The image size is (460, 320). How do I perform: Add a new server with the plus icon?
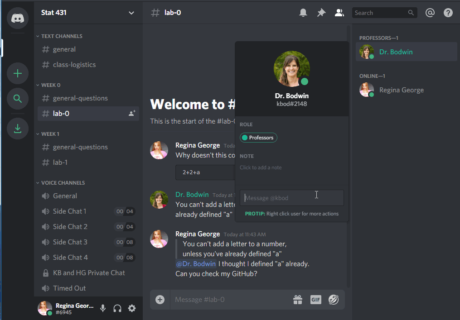(17, 73)
